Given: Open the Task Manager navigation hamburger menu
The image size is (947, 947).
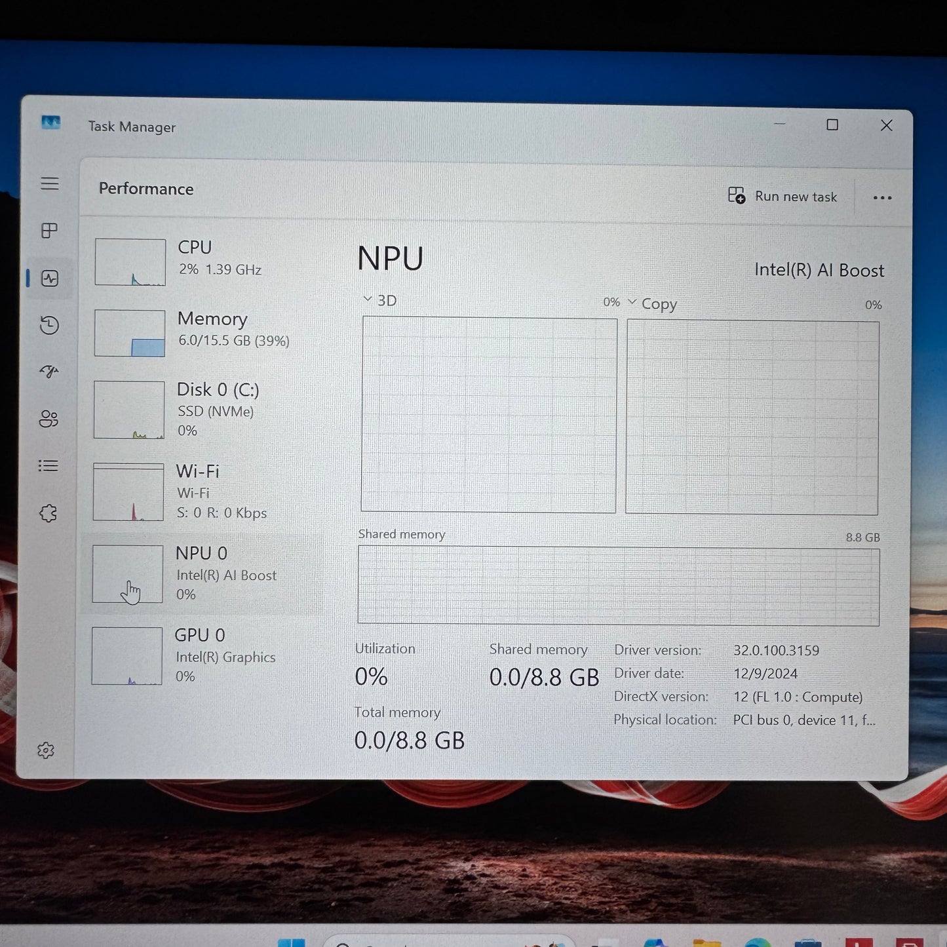Looking at the screenshot, I should (x=50, y=184).
